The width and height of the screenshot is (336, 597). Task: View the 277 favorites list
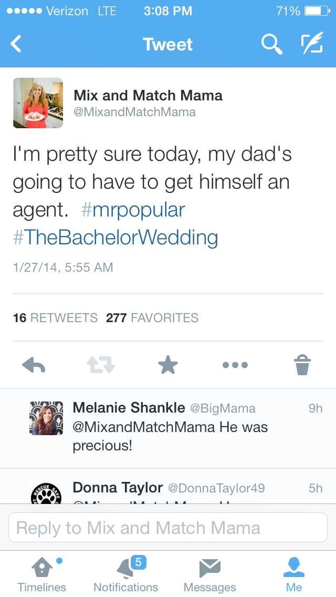[x=152, y=318]
